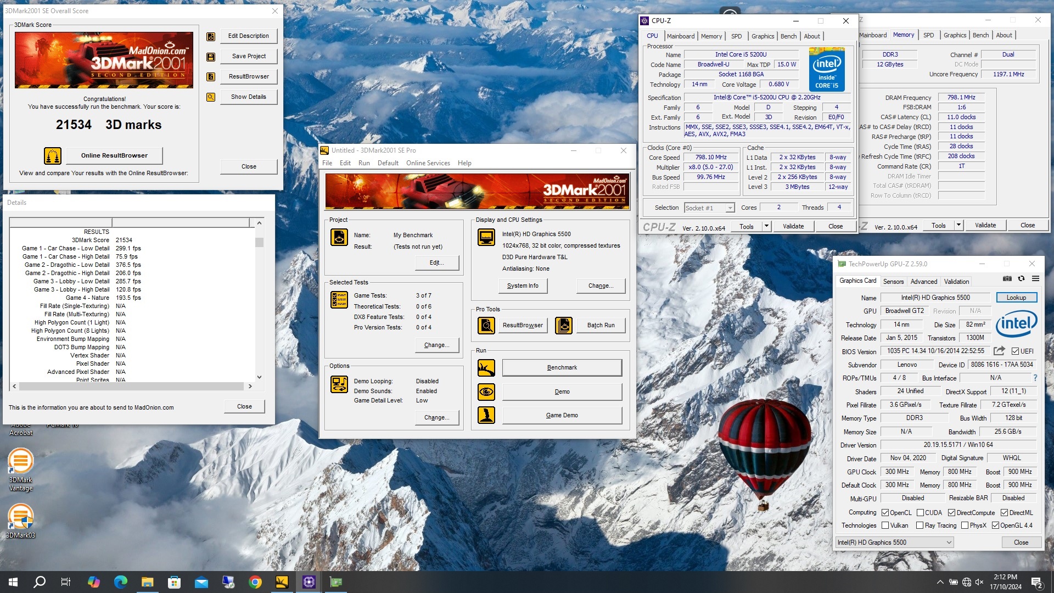Screen dimensions: 1054x593
Task: Click the BIOS export share icon in GPU-Z
Action: (999, 351)
